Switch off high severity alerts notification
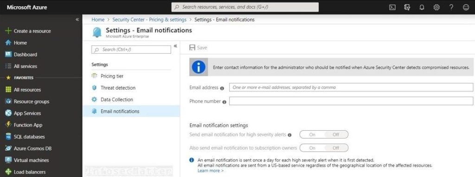This screenshot has height=177, width=475. 336,134
